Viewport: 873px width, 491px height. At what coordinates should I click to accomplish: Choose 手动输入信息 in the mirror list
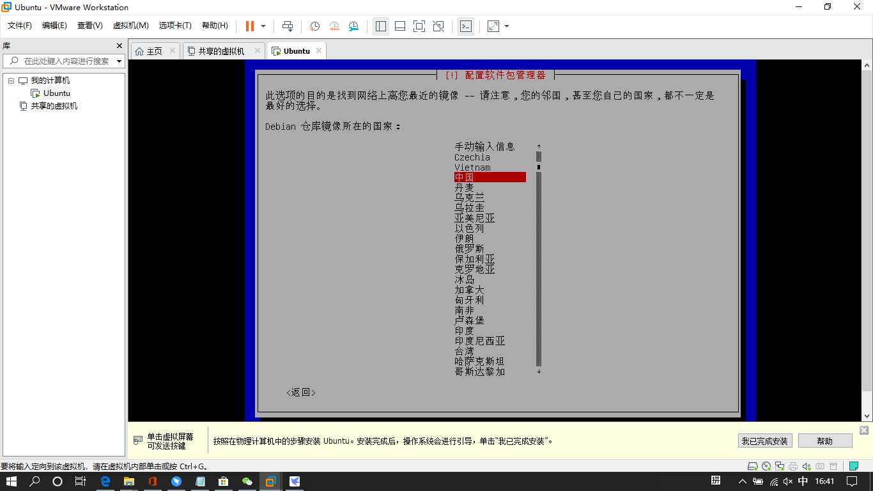tap(484, 146)
